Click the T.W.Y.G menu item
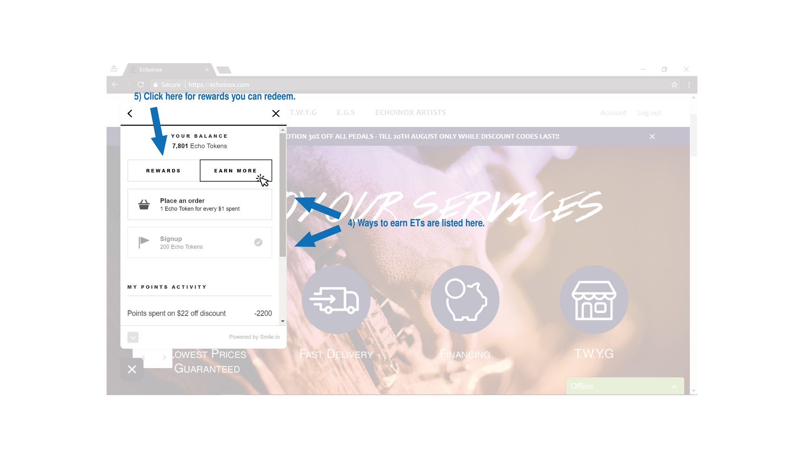Viewport: 804px width, 458px height. [x=304, y=113]
